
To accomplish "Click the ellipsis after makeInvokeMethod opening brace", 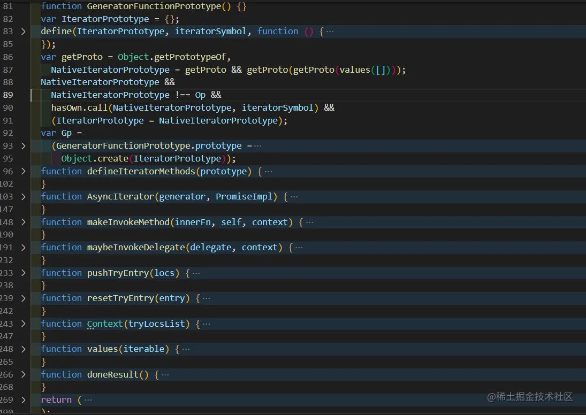I will [x=309, y=222].
